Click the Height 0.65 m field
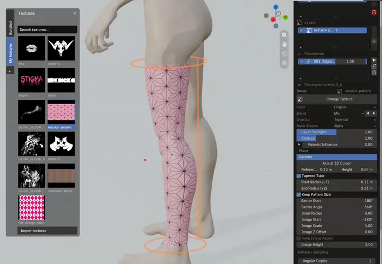The image size is (382, 264). (358, 169)
